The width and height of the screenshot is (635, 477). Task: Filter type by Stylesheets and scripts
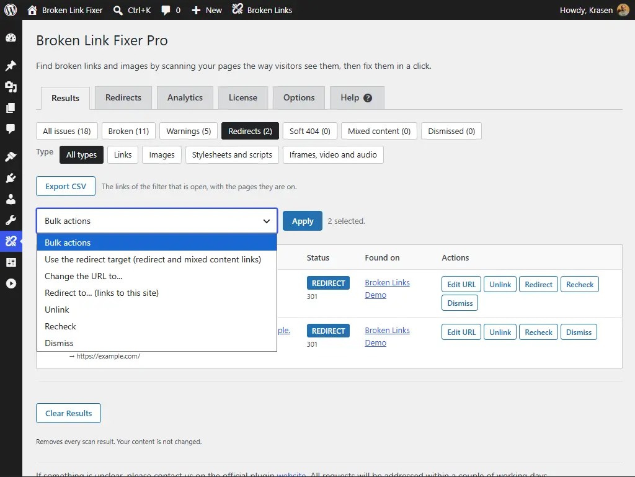click(232, 154)
